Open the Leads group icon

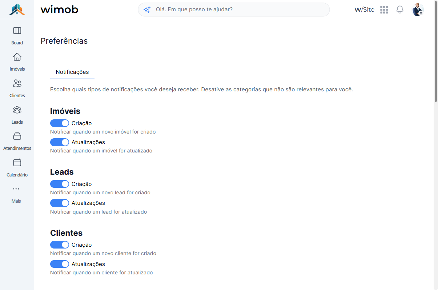[x=17, y=110]
